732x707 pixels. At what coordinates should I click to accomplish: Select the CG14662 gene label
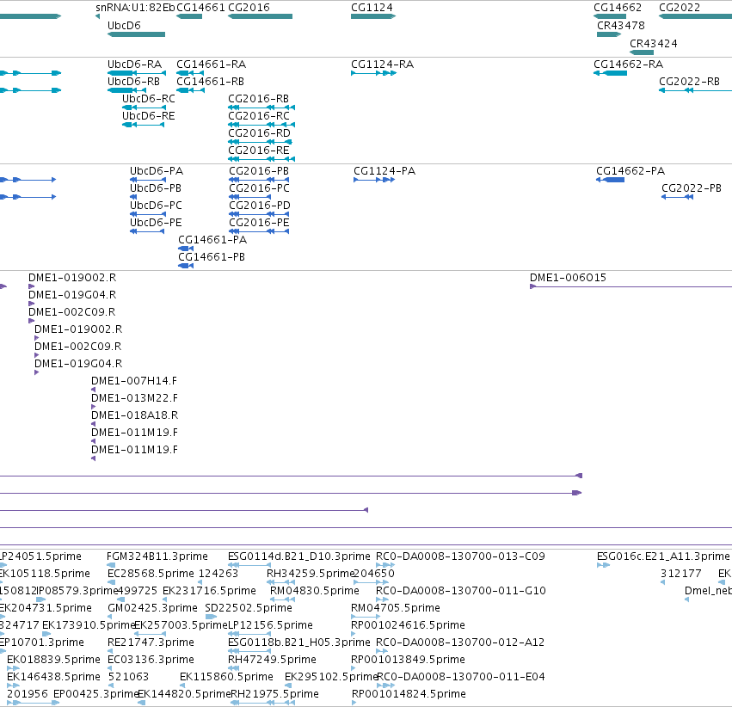pos(618,8)
